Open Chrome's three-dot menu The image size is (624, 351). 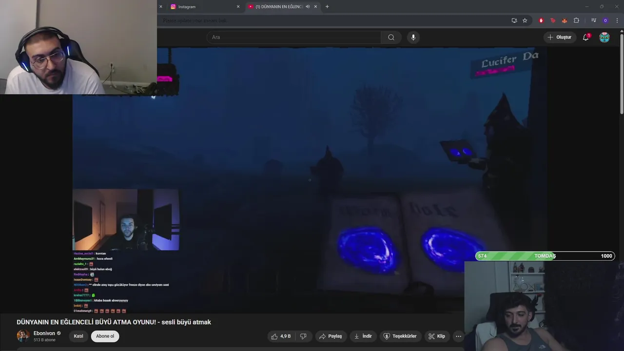[617, 20]
